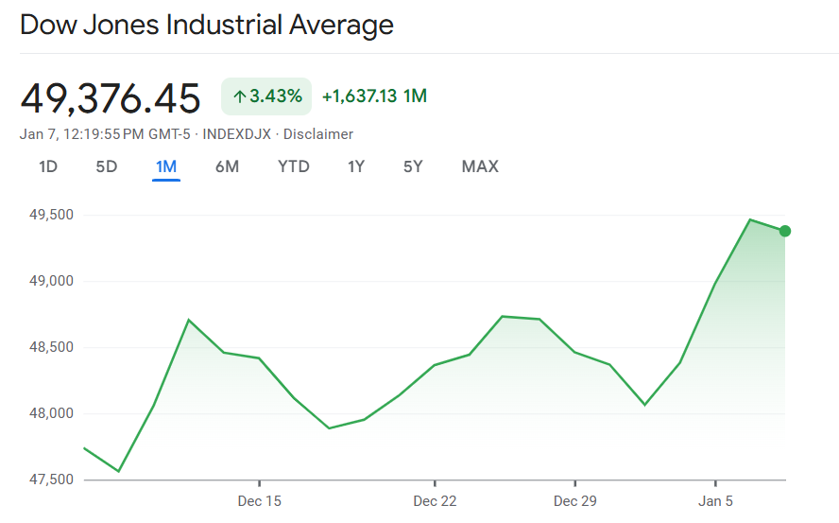The image size is (839, 523).
Task: Click the 49,376.45 index value
Action: [x=111, y=97]
